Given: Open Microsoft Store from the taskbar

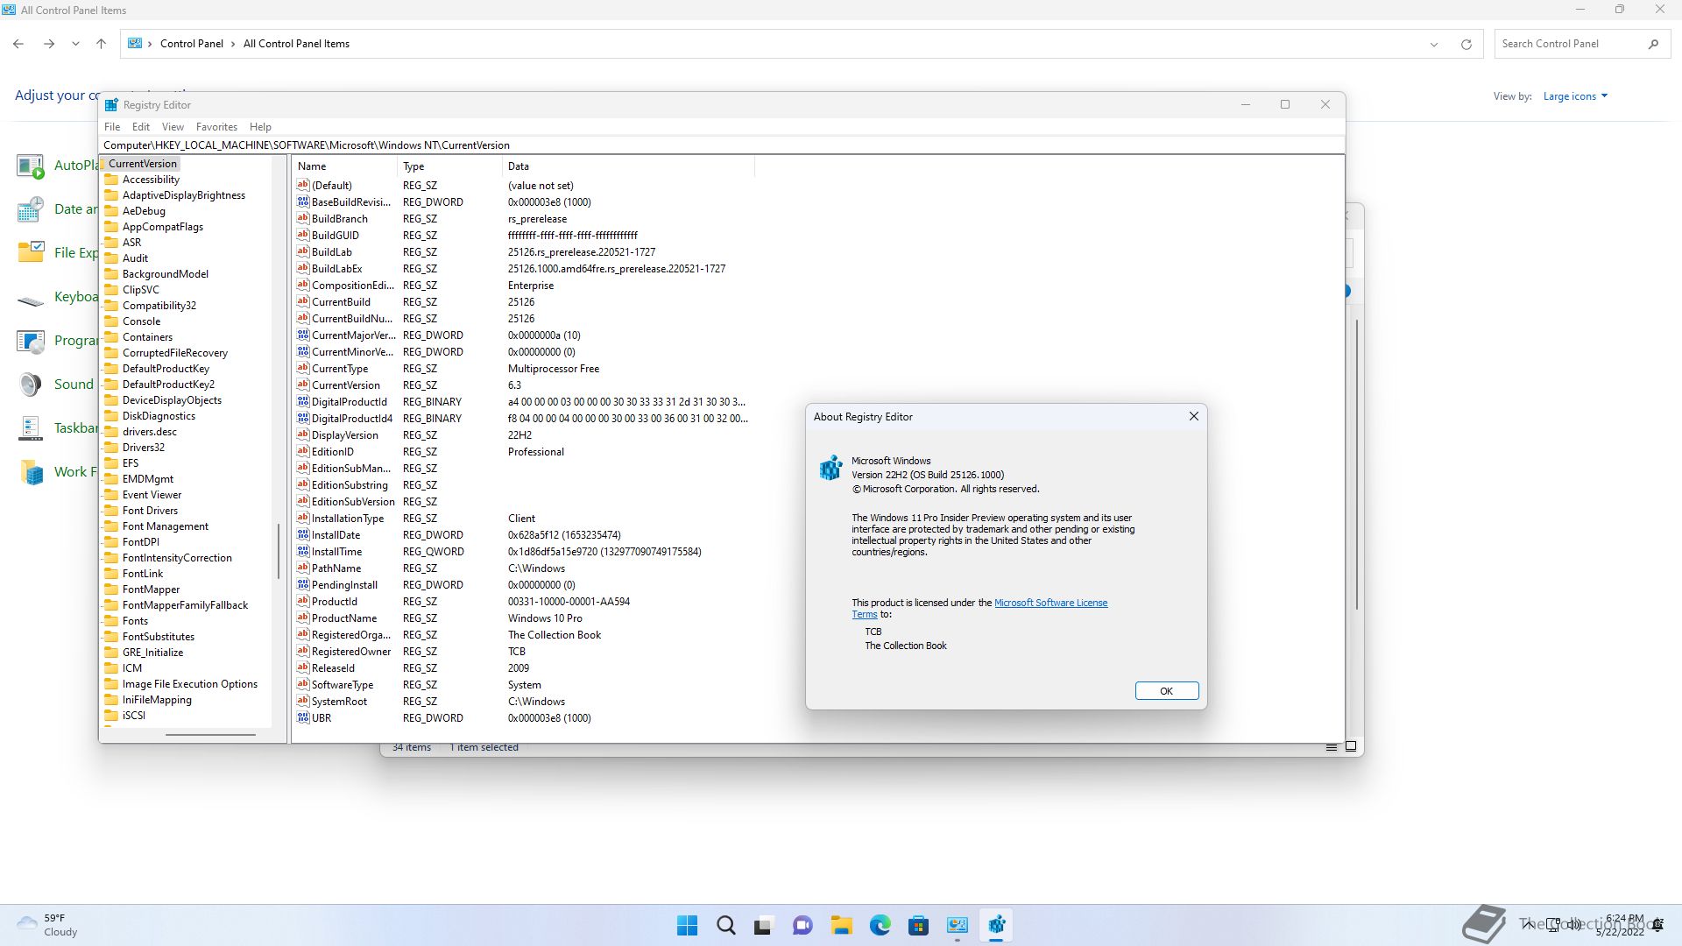Looking at the screenshot, I should pos(918,925).
